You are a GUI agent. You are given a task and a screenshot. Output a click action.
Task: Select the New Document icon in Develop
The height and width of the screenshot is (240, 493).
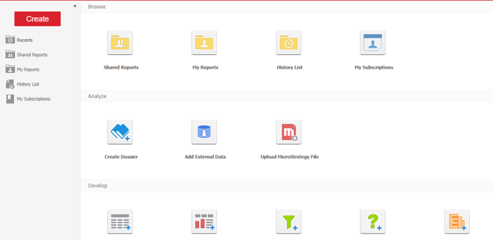(x=457, y=221)
